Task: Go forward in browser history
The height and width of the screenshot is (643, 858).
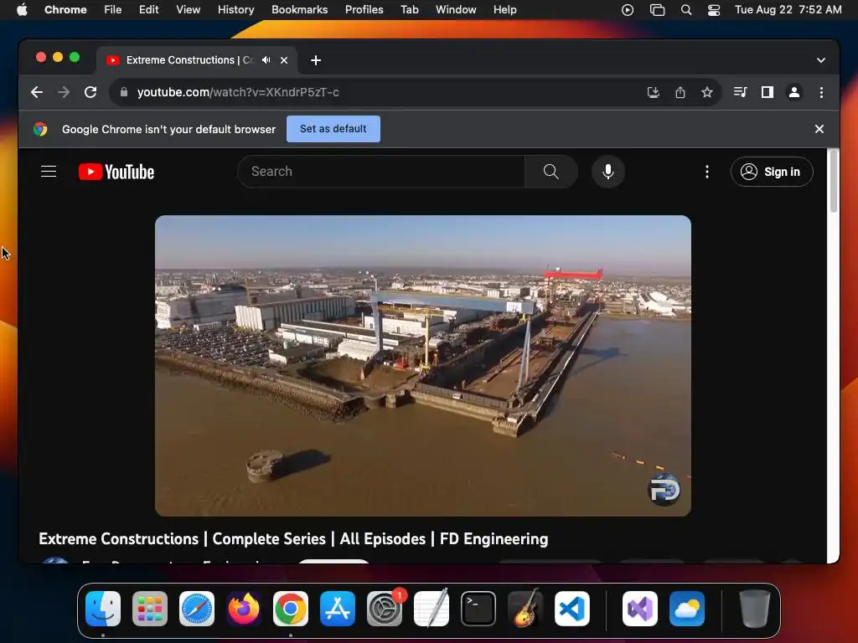Action: click(x=64, y=92)
